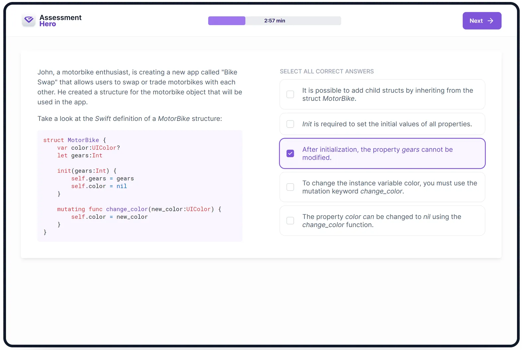Click the 'var color:UIColor?' code line

pyautogui.click(x=88, y=148)
